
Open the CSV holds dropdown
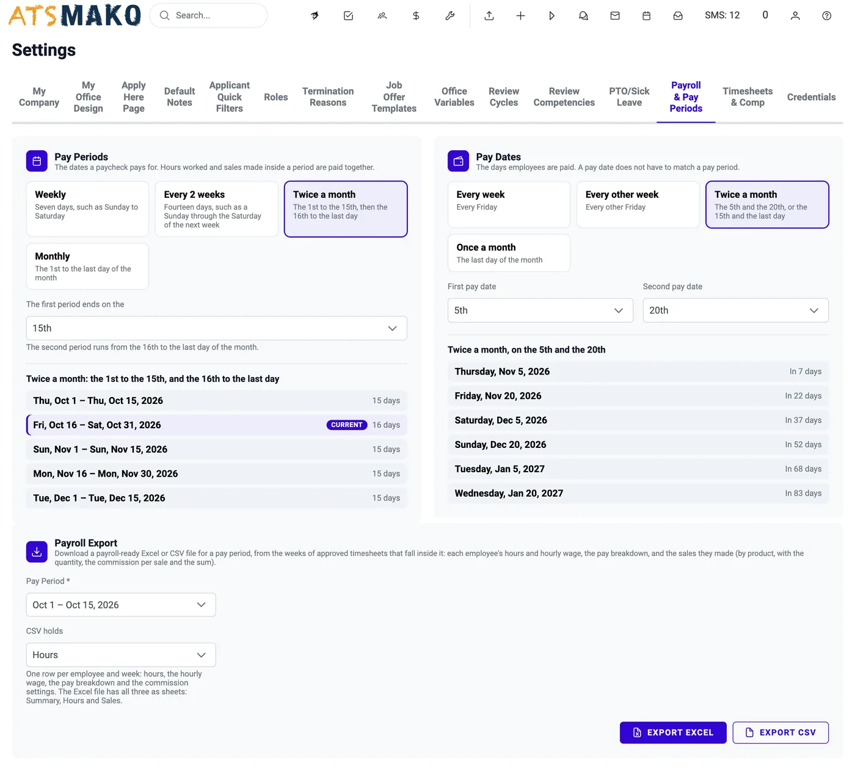pyautogui.click(x=121, y=655)
